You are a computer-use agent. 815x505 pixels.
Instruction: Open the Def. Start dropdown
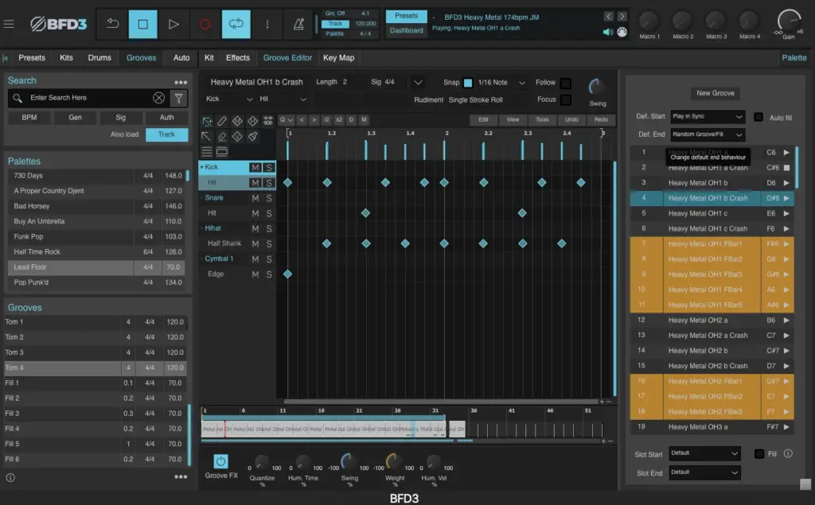(707, 117)
